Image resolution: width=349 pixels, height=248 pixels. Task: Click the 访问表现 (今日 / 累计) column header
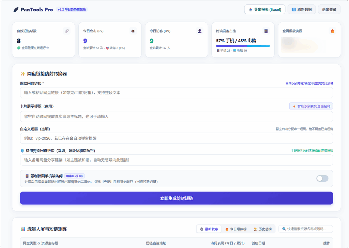tap(227, 243)
